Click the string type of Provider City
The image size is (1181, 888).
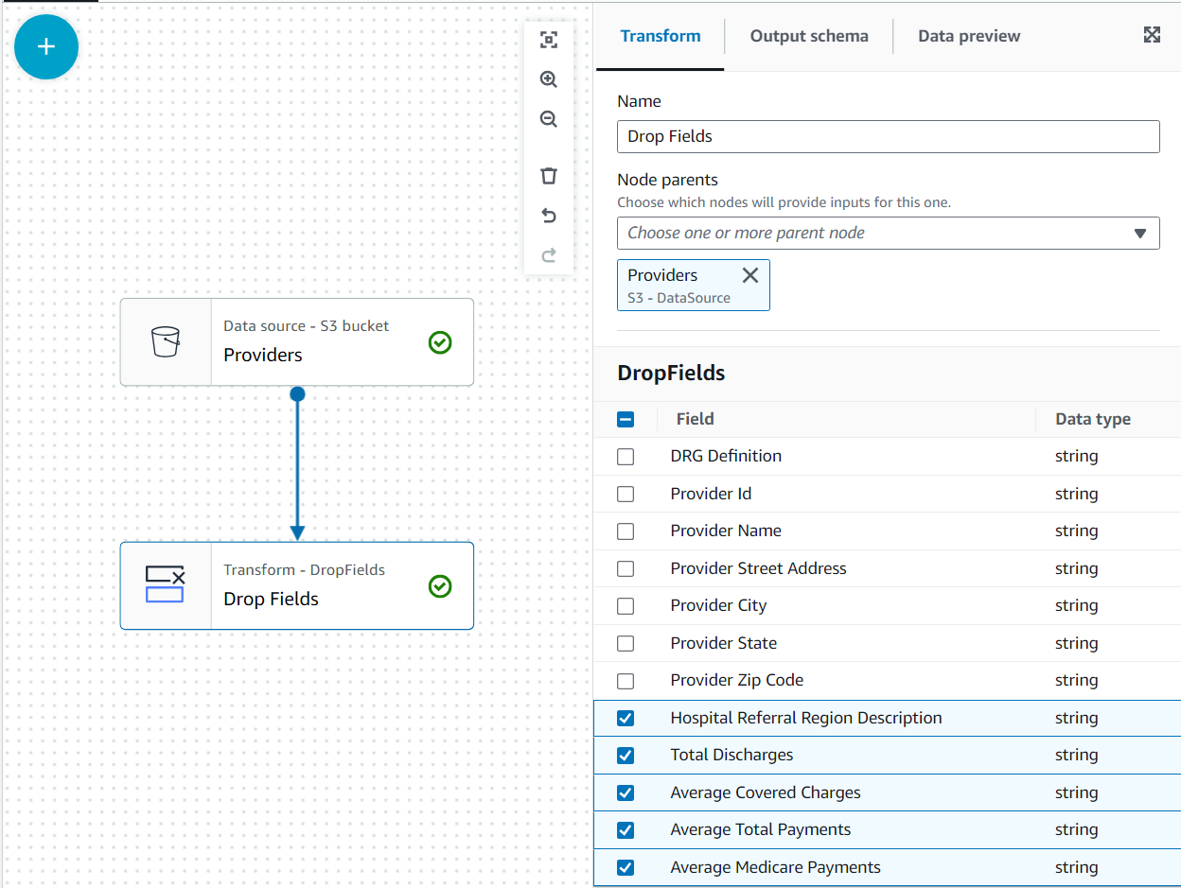[x=1076, y=605]
